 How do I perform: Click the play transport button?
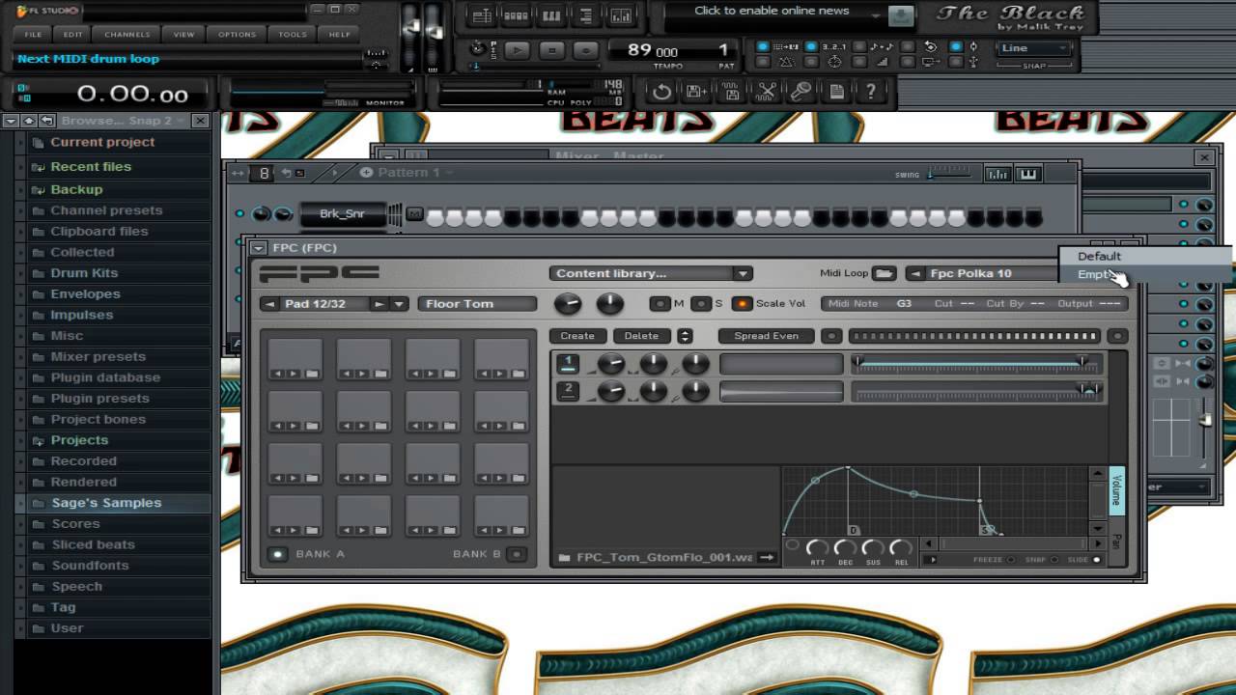tap(518, 50)
